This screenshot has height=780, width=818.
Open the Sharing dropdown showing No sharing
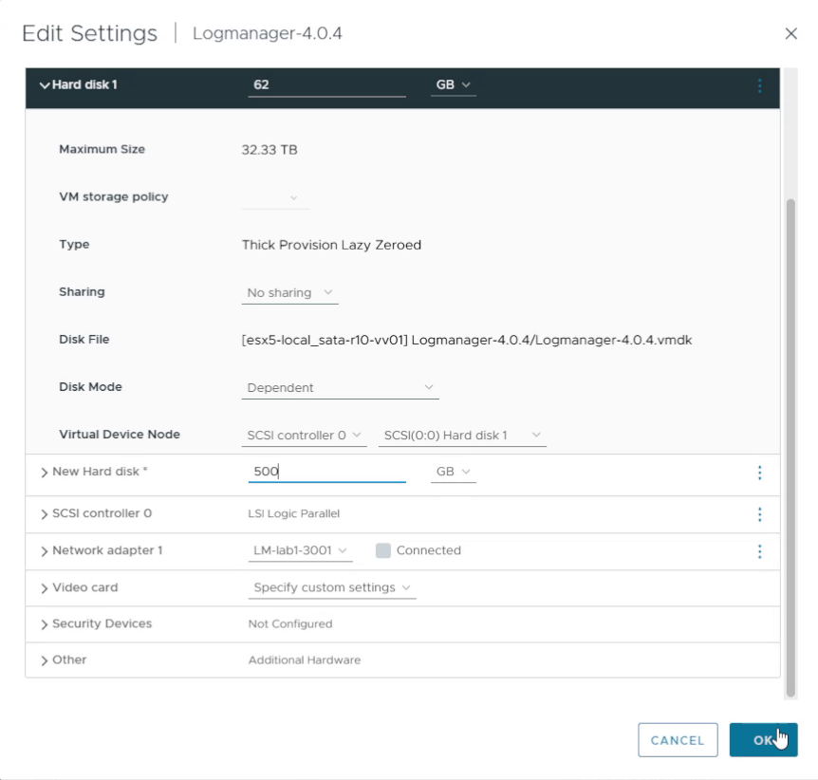pos(288,292)
